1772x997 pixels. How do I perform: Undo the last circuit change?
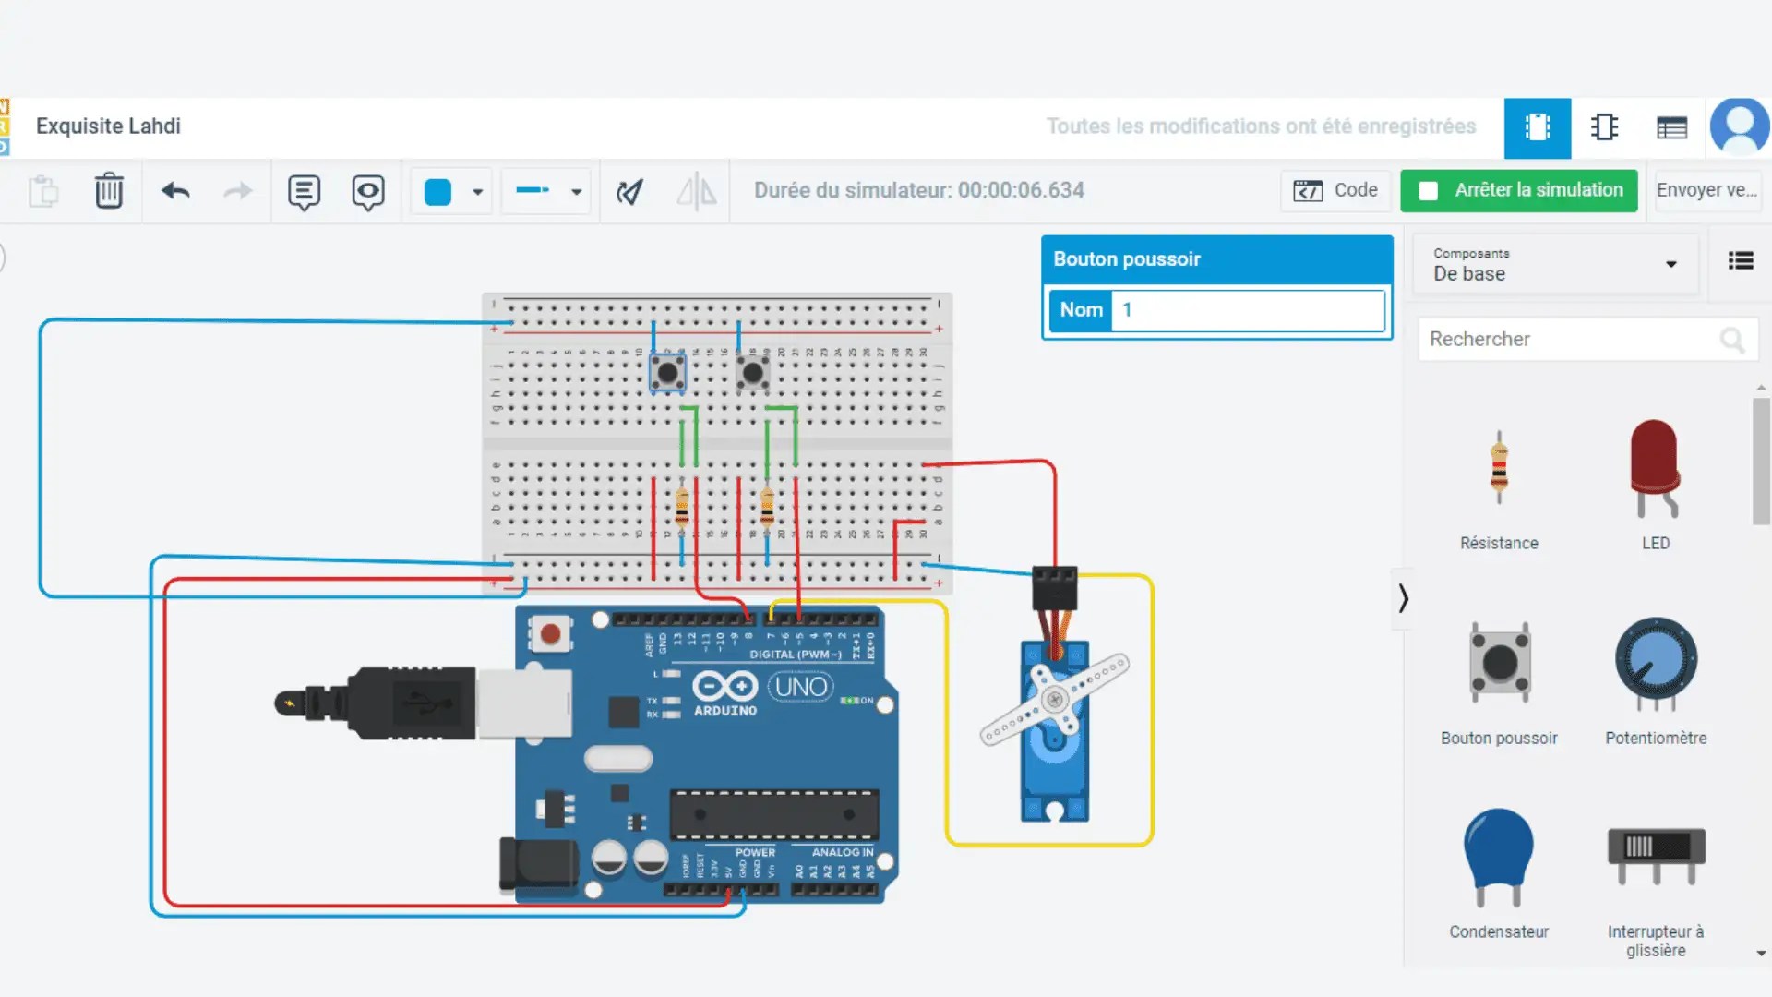(x=174, y=191)
